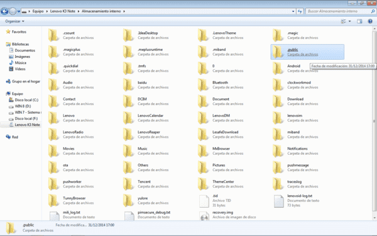Image resolution: width=377 pixels, height=236 pixels.
Task: Select the .IdeaDesktop folder icon
Action: tap(128, 35)
